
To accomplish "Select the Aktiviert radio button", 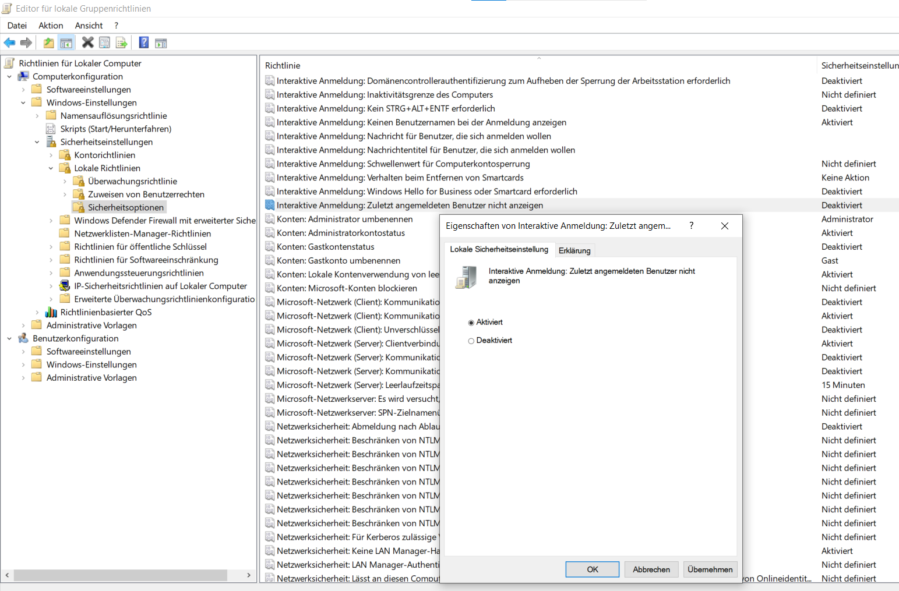I will pyautogui.click(x=471, y=323).
